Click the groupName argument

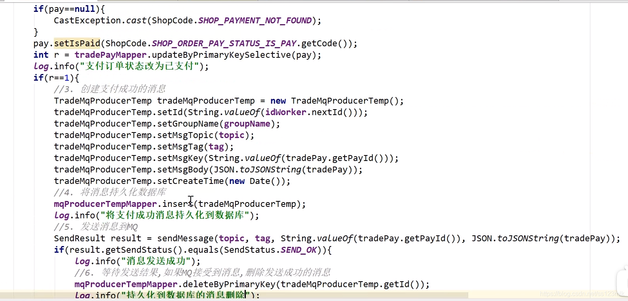[x=247, y=124]
